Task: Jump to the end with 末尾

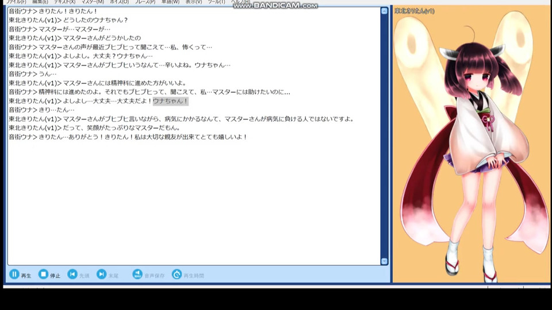Action: (108, 274)
